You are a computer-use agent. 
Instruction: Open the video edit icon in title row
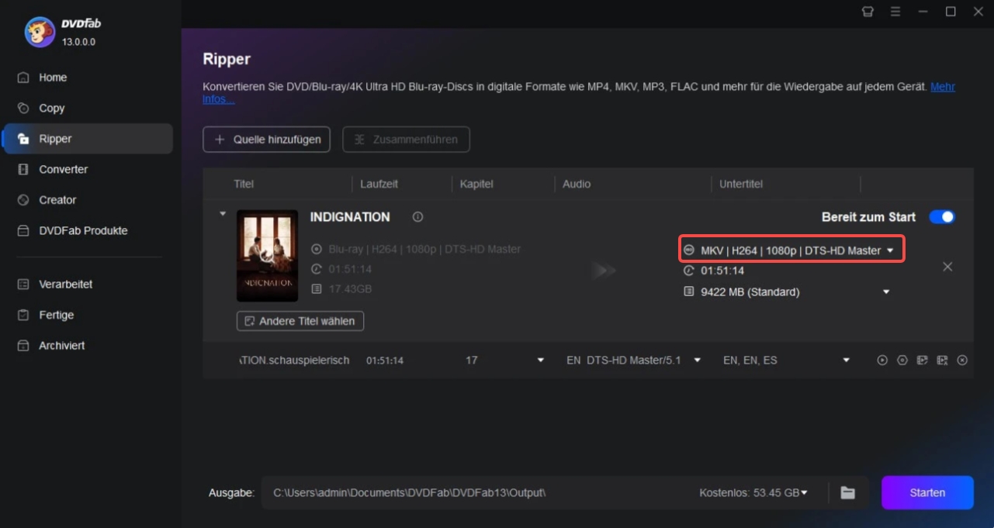pyautogui.click(x=923, y=361)
